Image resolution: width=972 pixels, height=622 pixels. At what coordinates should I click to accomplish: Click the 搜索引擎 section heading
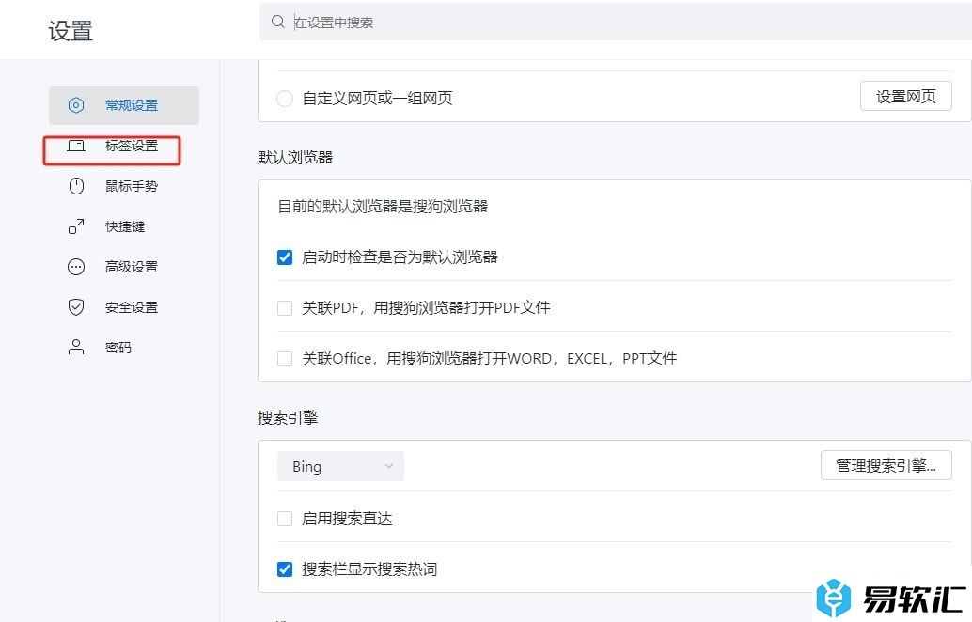(x=288, y=417)
